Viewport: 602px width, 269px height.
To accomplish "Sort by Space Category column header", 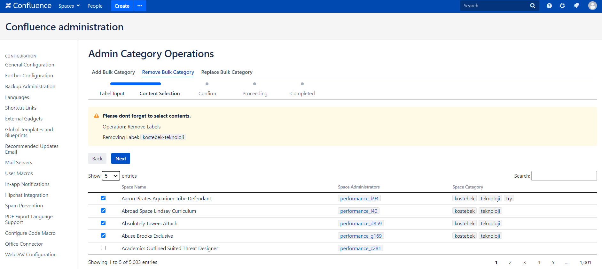I will (467, 187).
